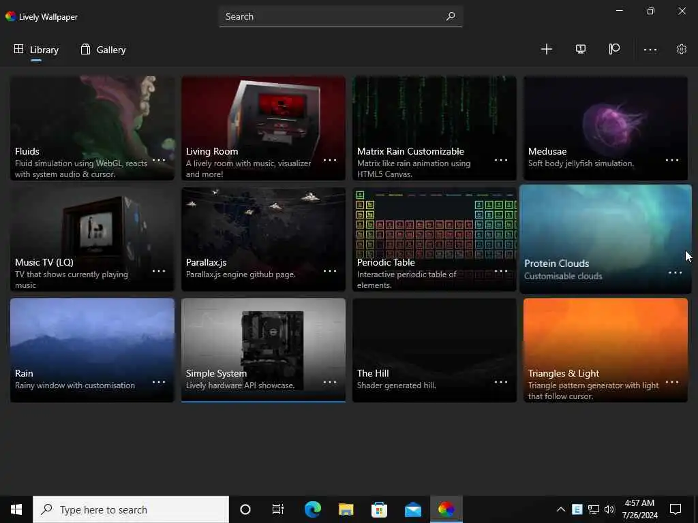
Task: Click Lively Wallpaper taskbar icon
Action: point(446,509)
